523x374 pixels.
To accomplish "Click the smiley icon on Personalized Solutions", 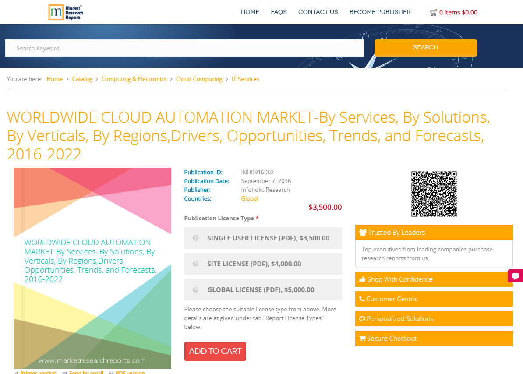I will 362,318.
